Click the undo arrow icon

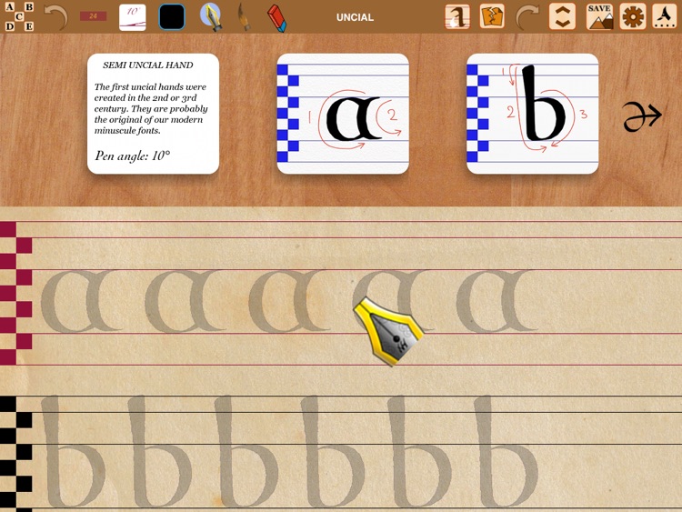click(x=56, y=17)
